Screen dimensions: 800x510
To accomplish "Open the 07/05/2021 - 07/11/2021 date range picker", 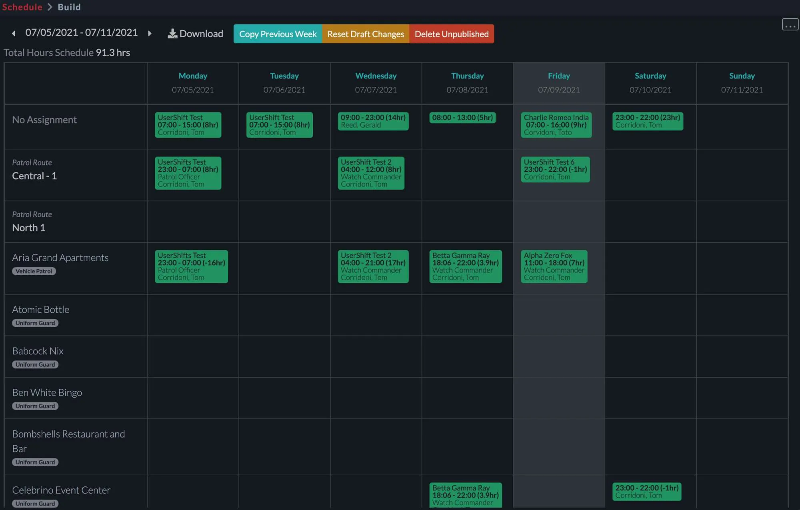I will (81, 32).
